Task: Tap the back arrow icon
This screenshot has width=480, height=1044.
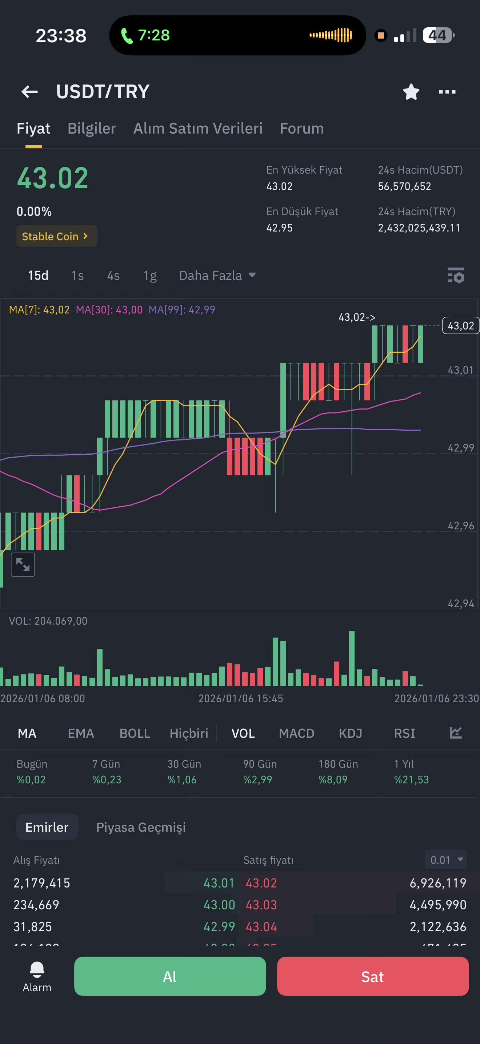Action: (x=29, y=92)
